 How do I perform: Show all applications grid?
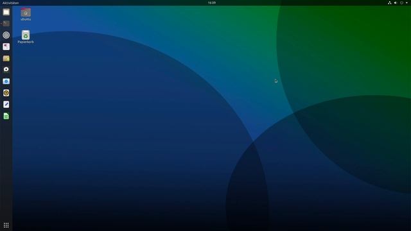click(x=6, y=225)
